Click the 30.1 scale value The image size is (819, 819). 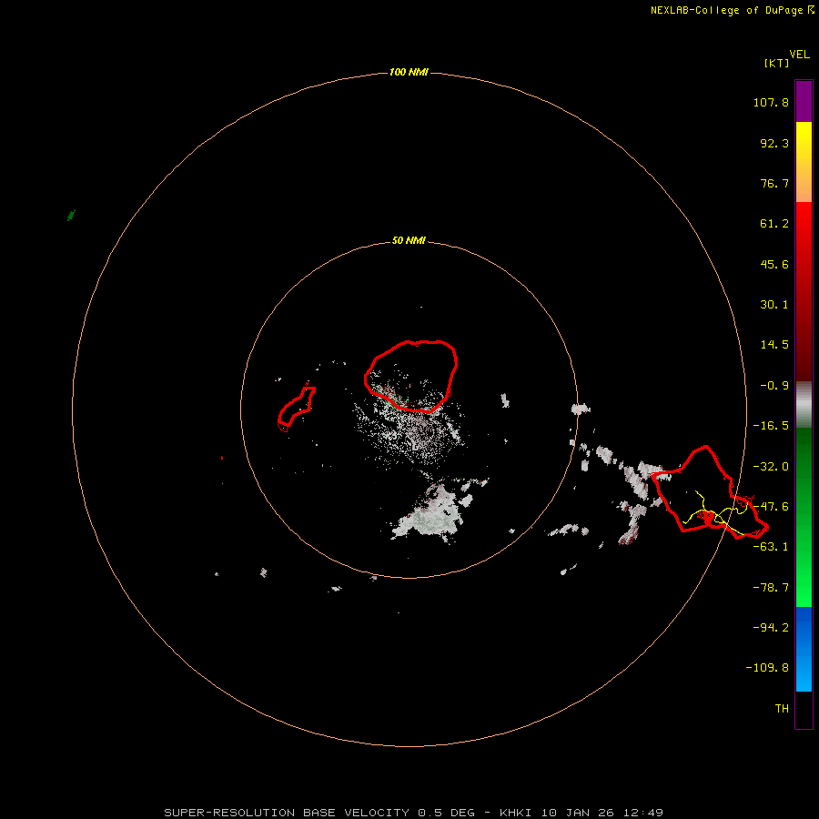click(x=774, y=305)
